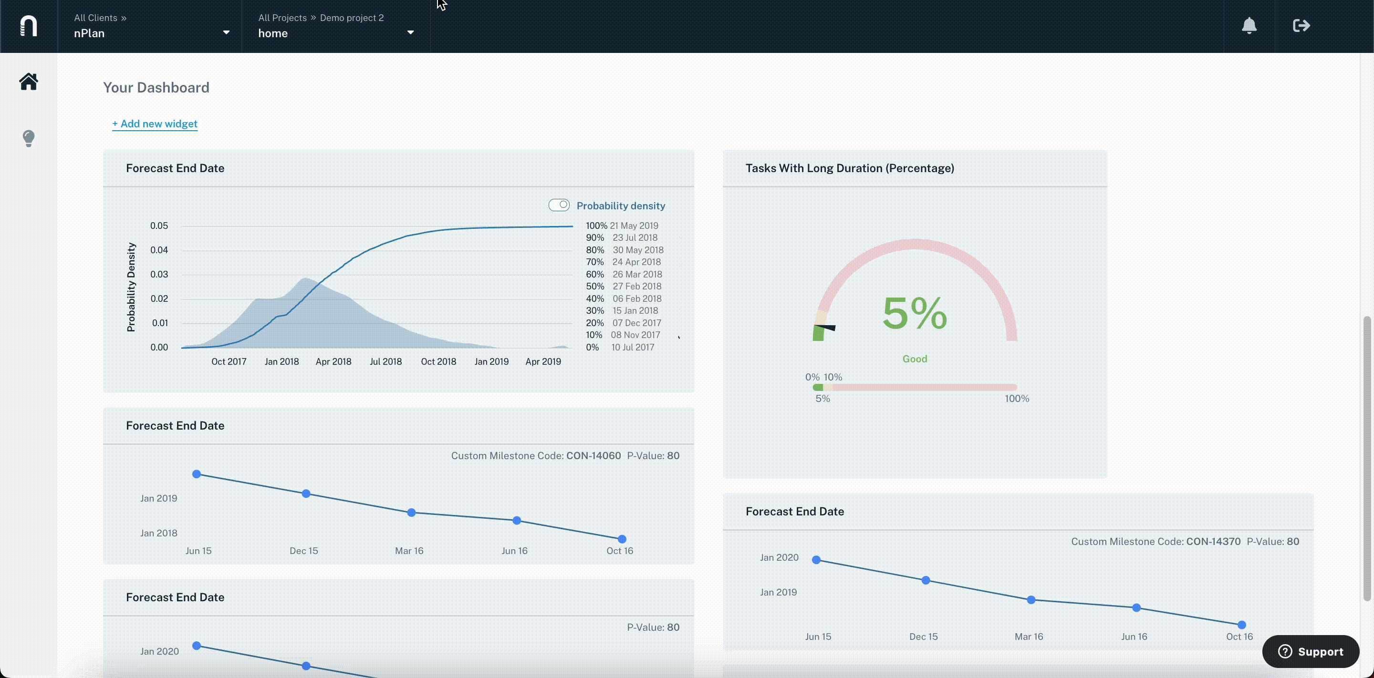Image resolution: width=1374 pixels, height=678 pixels.
Task: Select Jun 15 point in CON-14370 chart
Action: [816, 560]
